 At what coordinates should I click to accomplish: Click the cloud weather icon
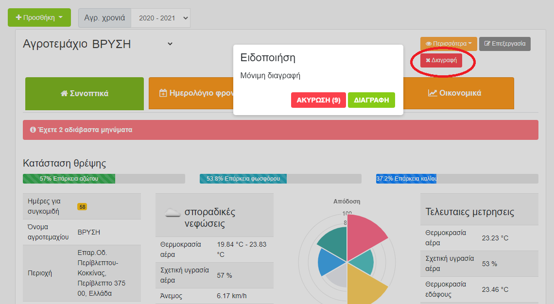click(173, 212)
